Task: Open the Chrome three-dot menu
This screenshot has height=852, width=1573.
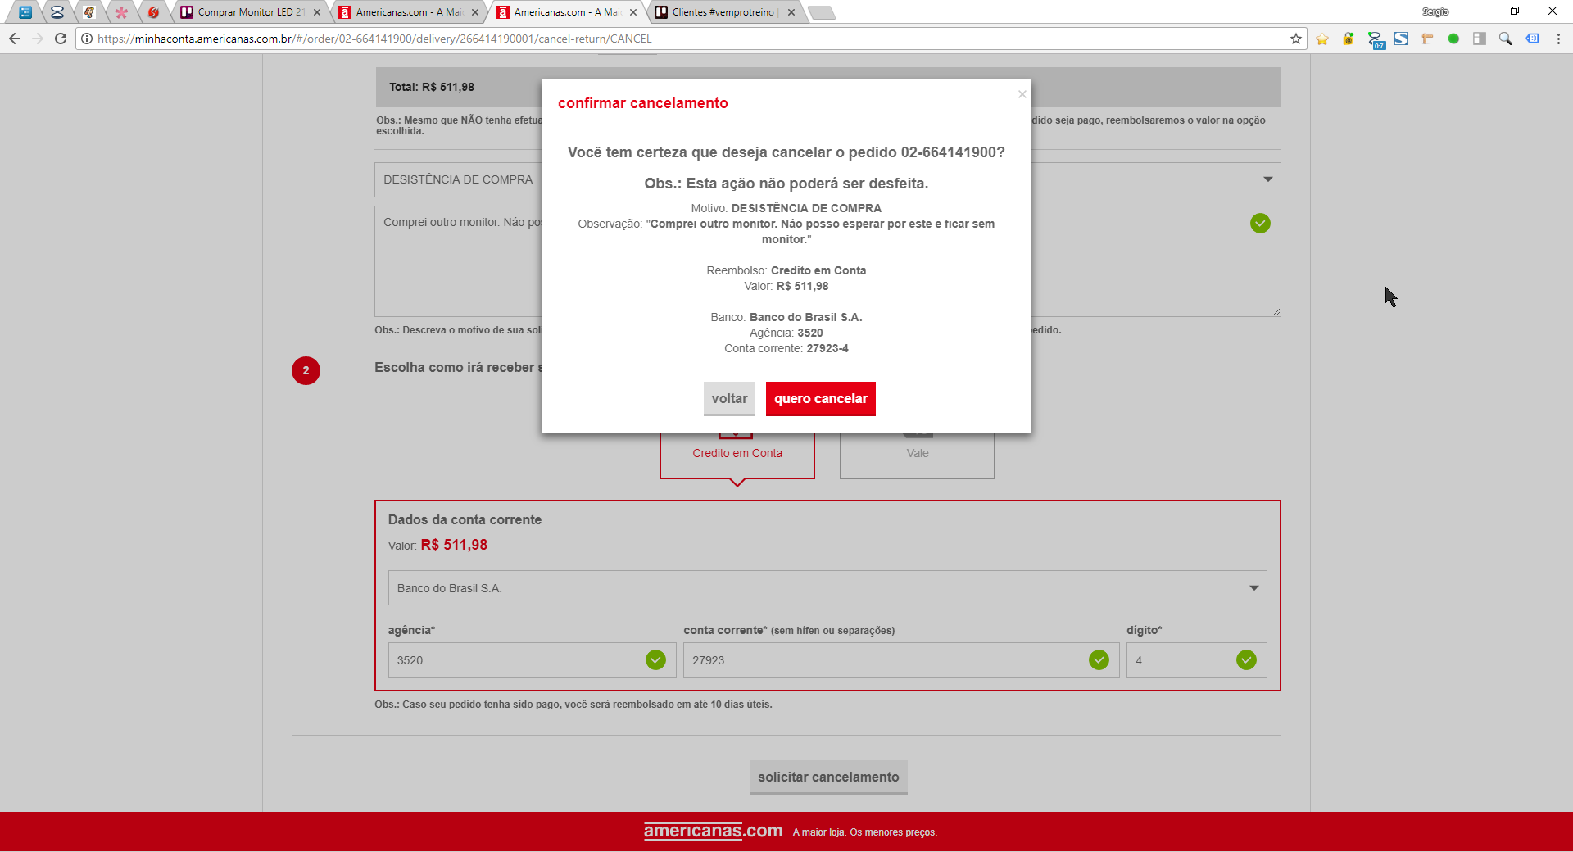Action: click(x=1558, y=39)
